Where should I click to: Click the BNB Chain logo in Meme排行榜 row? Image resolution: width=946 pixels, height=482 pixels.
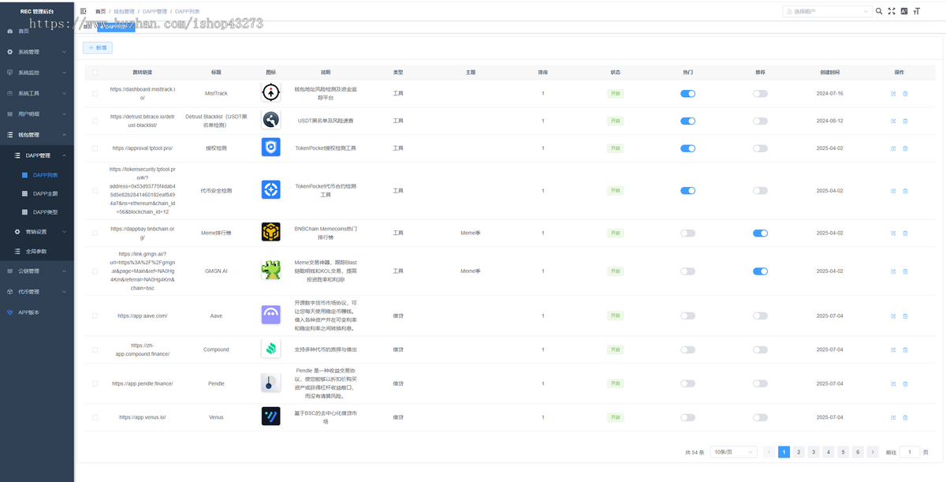coord(270,232)
